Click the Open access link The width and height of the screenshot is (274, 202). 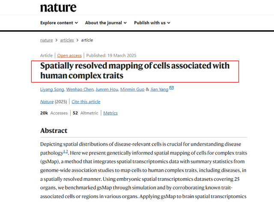(69, 56)
